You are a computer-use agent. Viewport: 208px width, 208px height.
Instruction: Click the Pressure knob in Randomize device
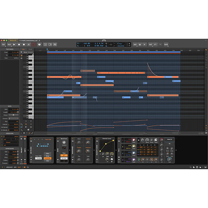point(88,151)
